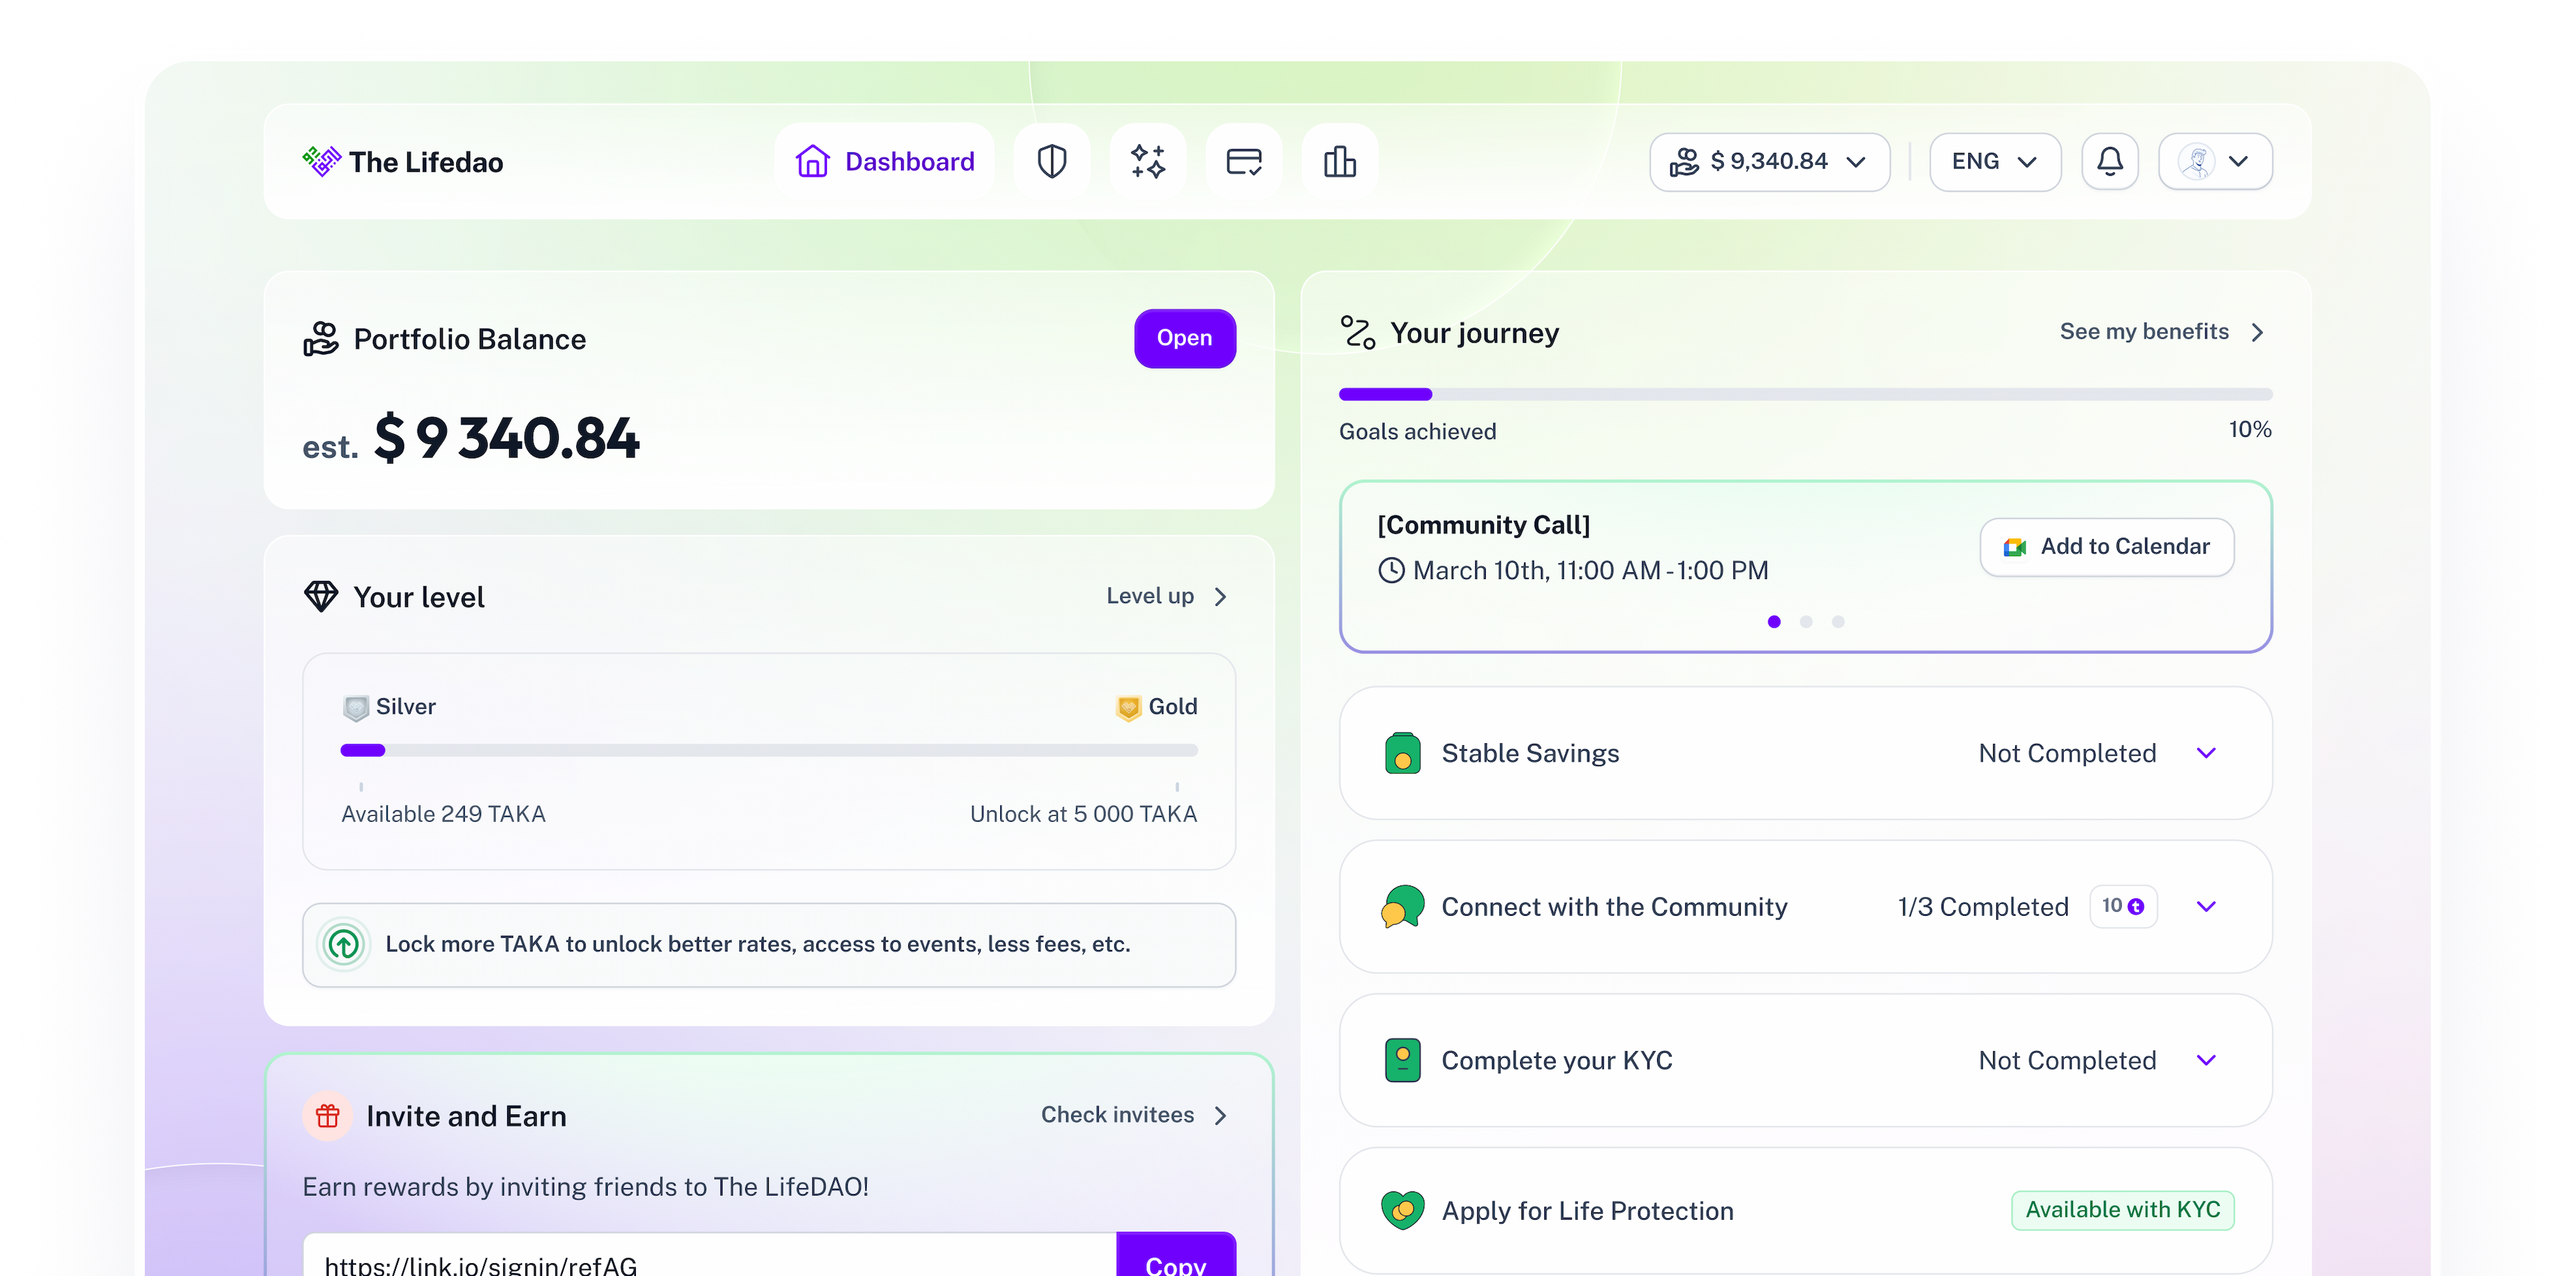
Task: Click the 10 points reward badge
Action: pyautogui.click(x=2123, y=906)
